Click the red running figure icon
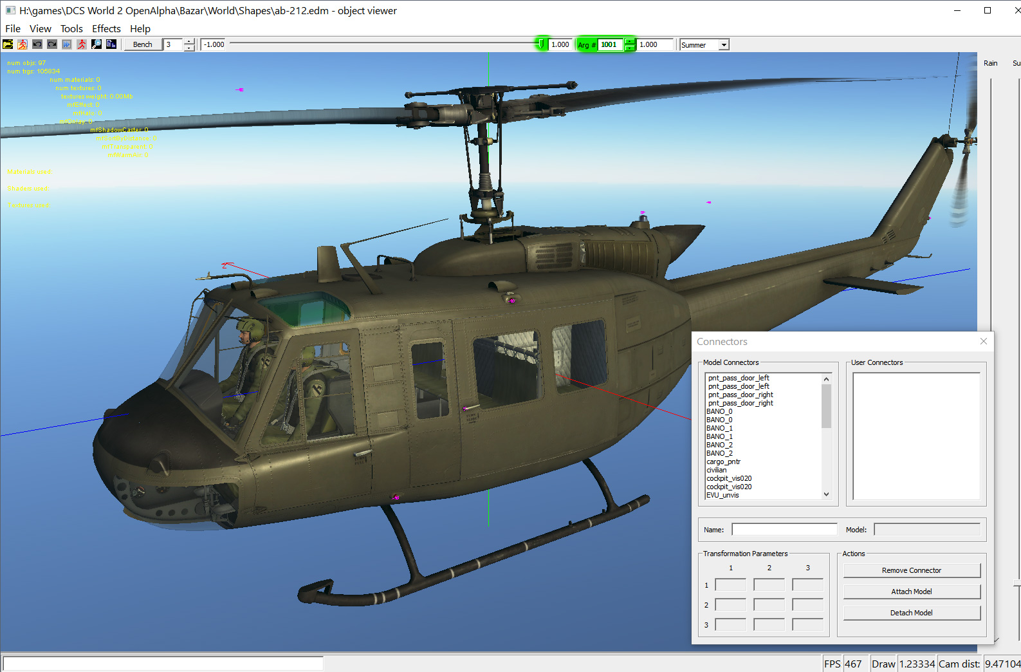Viewport: 1021px width, 672px height. (82, 44)
